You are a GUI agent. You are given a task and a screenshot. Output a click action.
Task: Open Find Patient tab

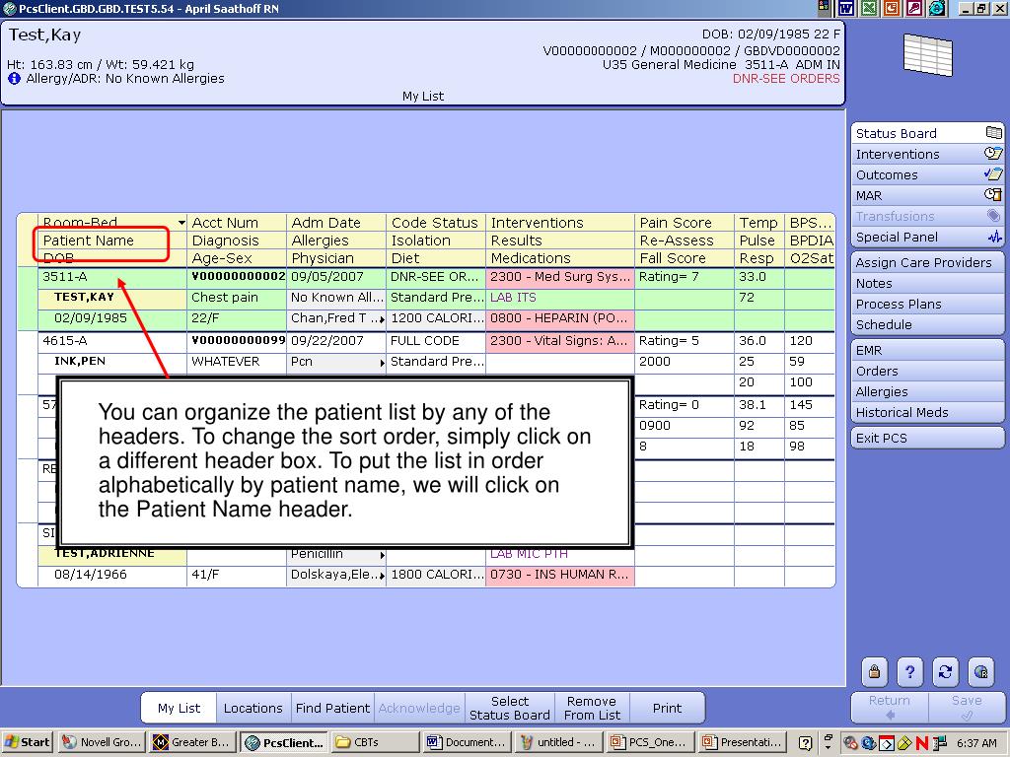pyautogui.click(x=332, y=708)
